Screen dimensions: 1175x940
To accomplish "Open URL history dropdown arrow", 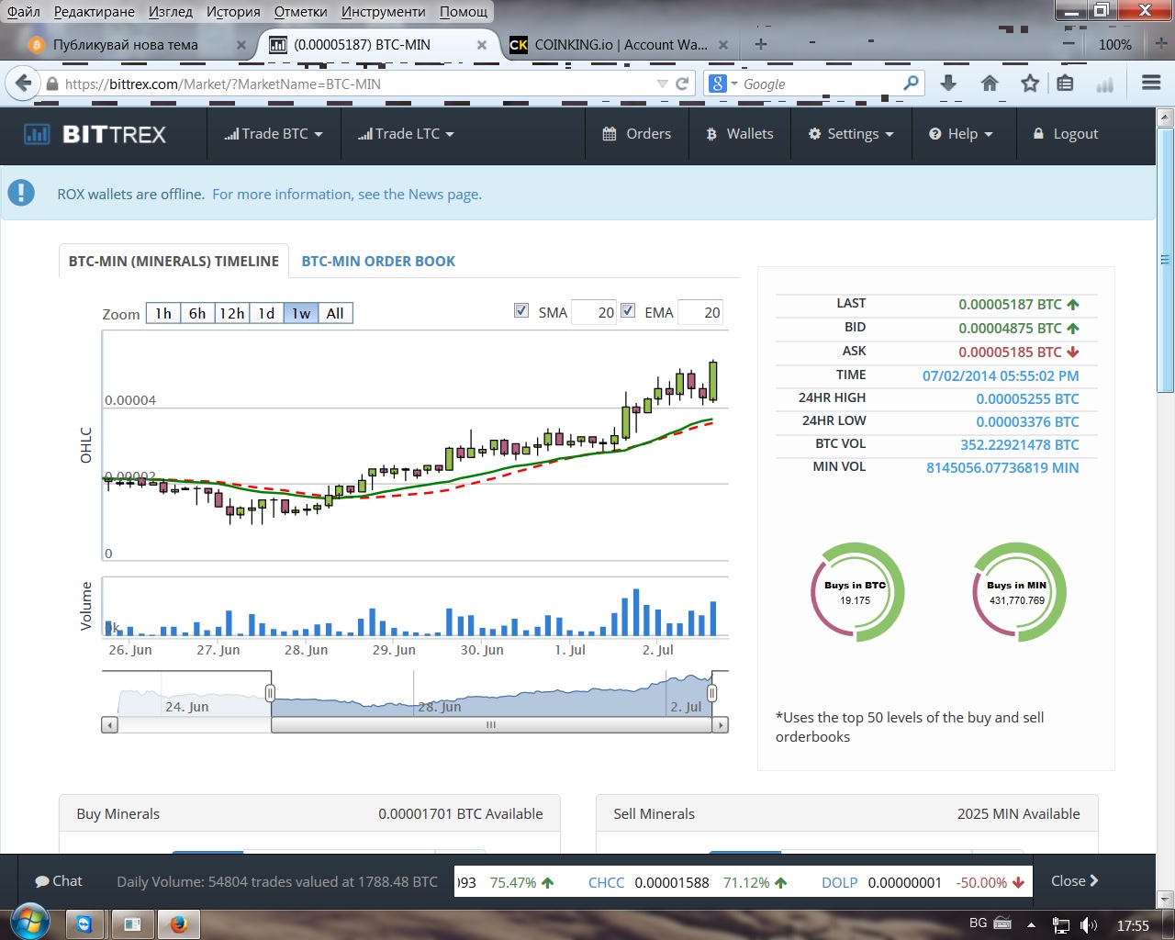I will coord(662,84).
